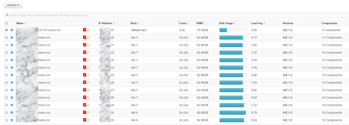Click the Components column header
Screen dimensions: 349x125
(x=329, y=23)
